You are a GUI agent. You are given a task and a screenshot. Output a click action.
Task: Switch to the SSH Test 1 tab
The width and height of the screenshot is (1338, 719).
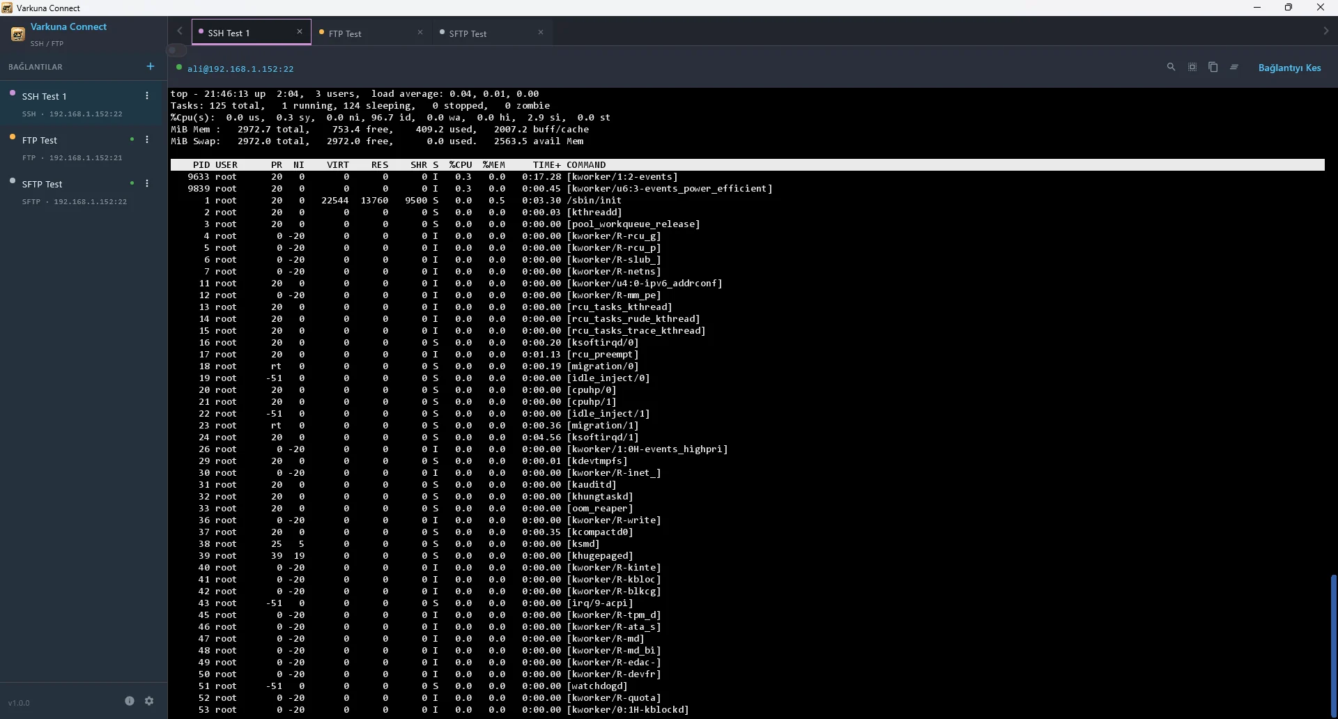[x=252, y=32]
